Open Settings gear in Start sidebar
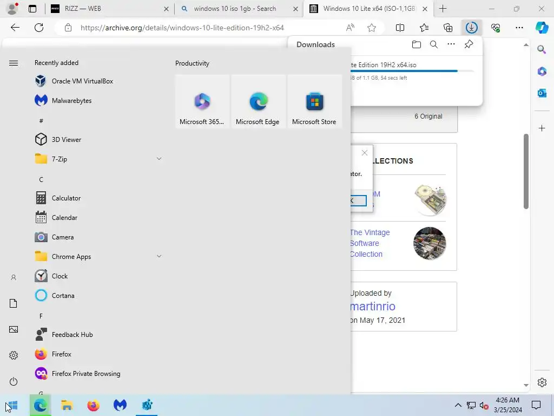Viewport: 554px width, 416px height. pyautogui.click(x=14, y=355)
